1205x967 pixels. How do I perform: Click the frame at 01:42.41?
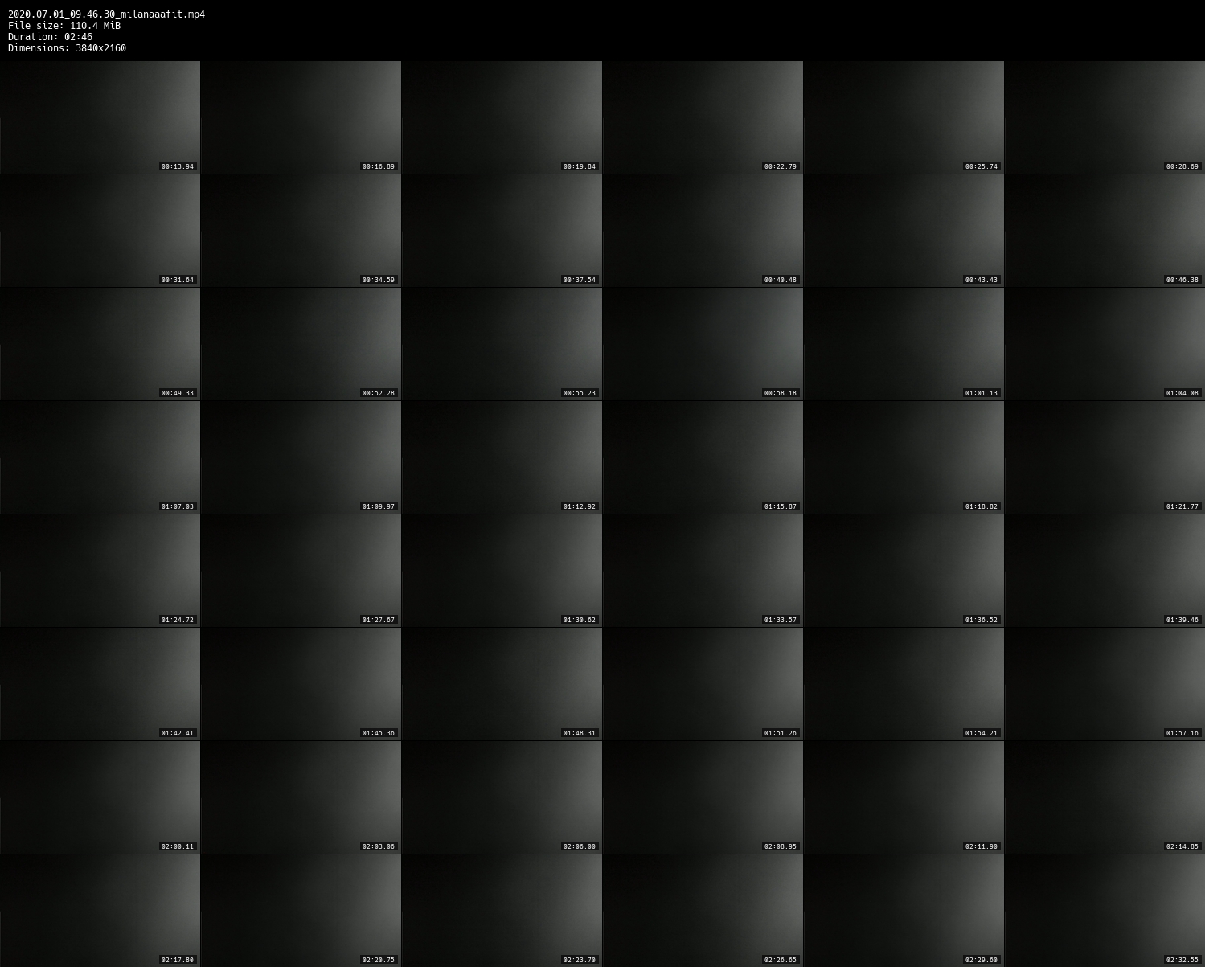[100, 684]
